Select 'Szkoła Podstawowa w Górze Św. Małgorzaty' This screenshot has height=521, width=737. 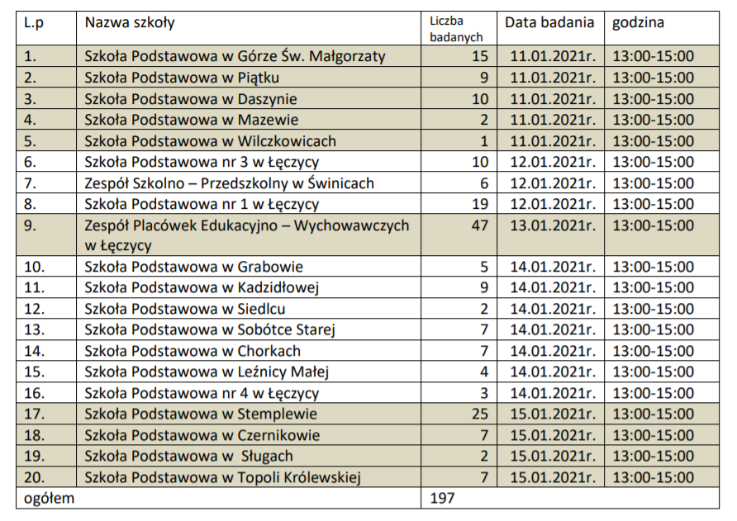click(x=235, y=57)
